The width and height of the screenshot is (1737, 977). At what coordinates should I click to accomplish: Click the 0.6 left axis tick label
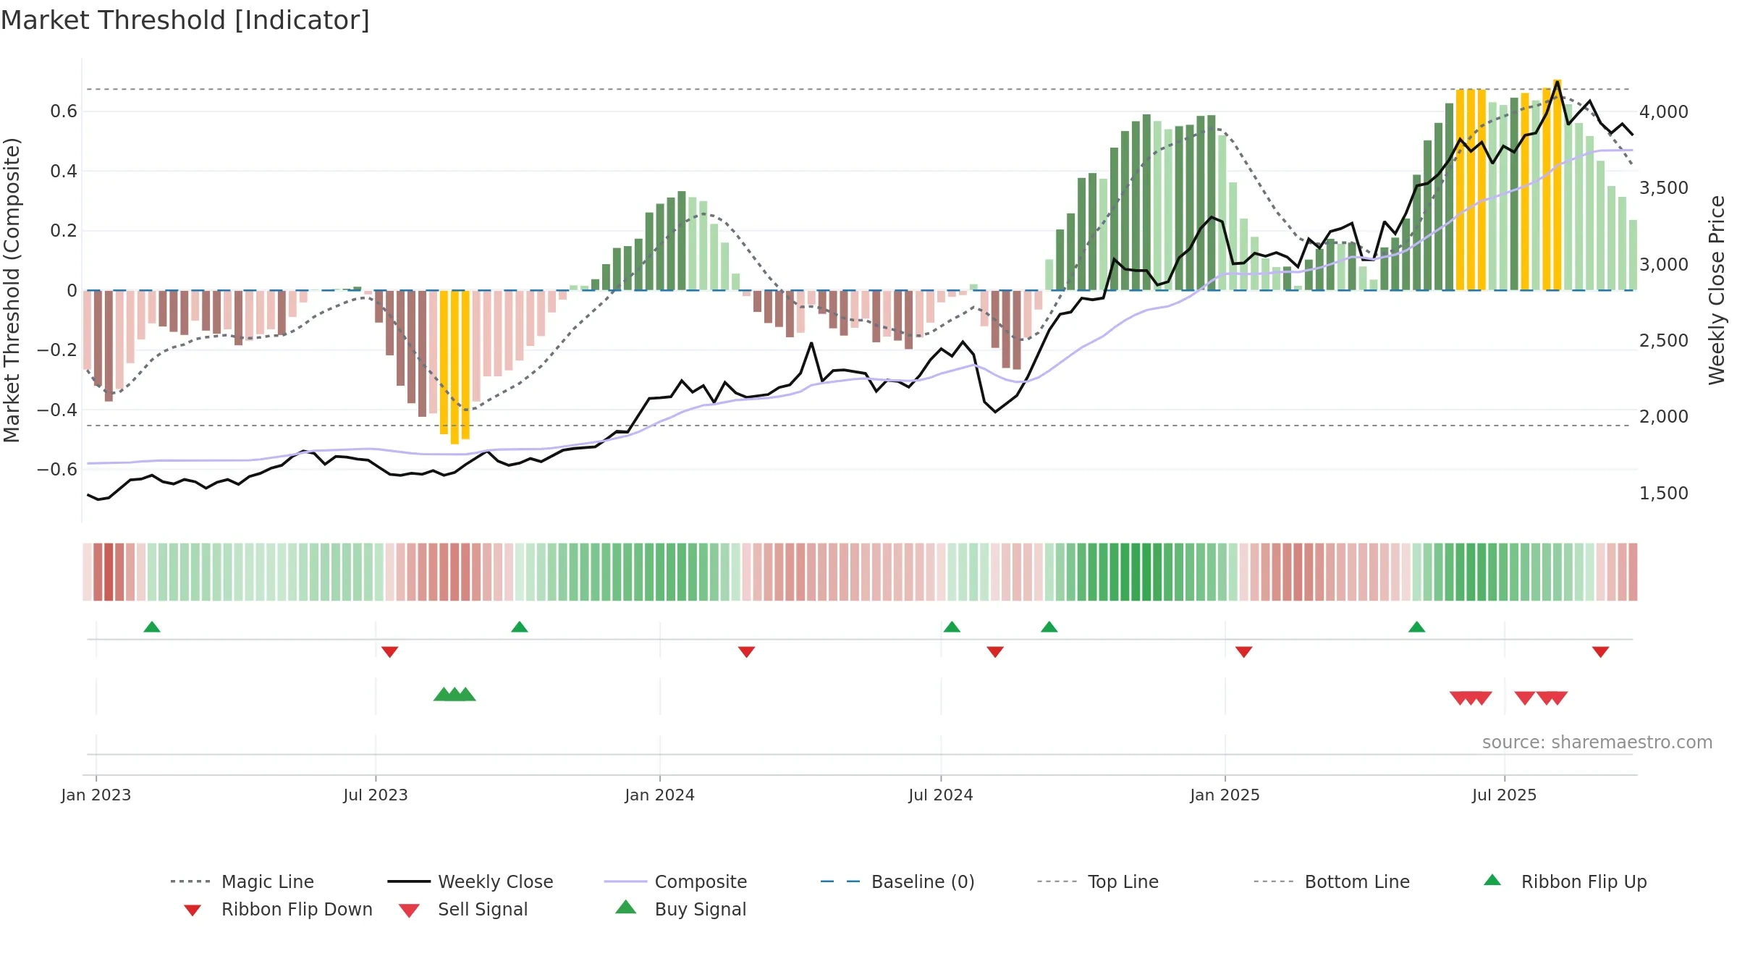coord(64,111)
